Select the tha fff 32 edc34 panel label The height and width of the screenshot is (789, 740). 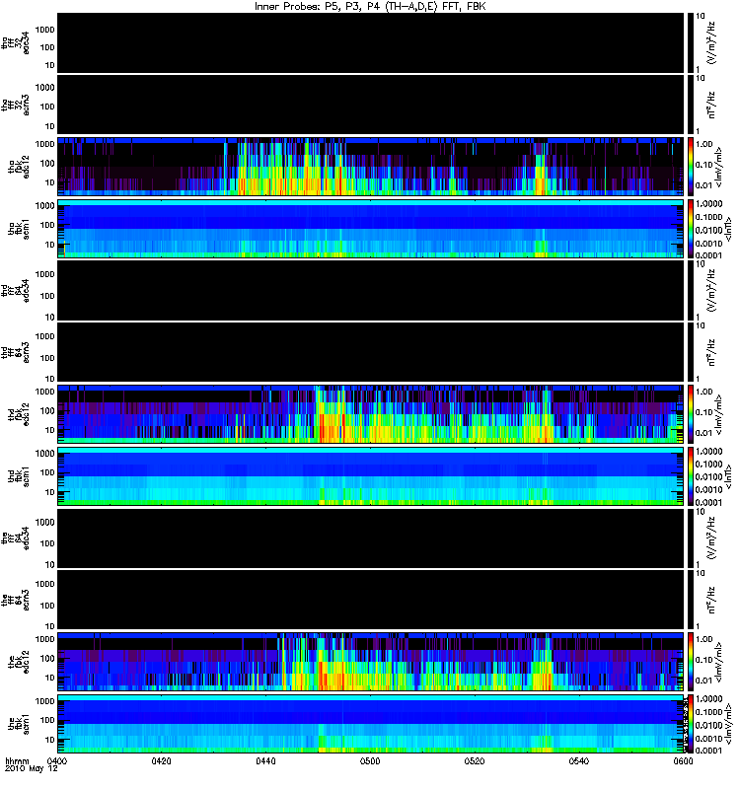[16, 43]
